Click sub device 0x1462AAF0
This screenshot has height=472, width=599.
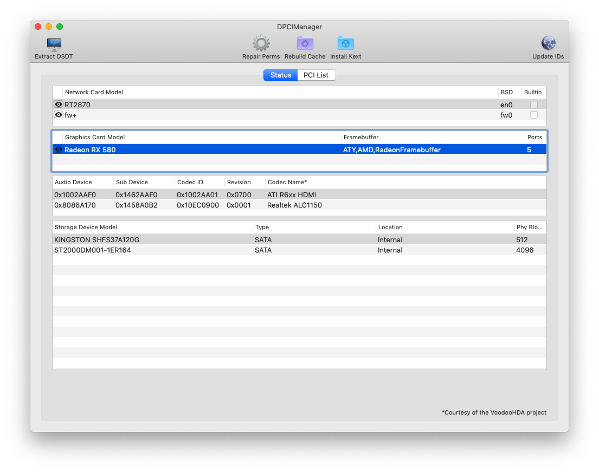[137, 195]
